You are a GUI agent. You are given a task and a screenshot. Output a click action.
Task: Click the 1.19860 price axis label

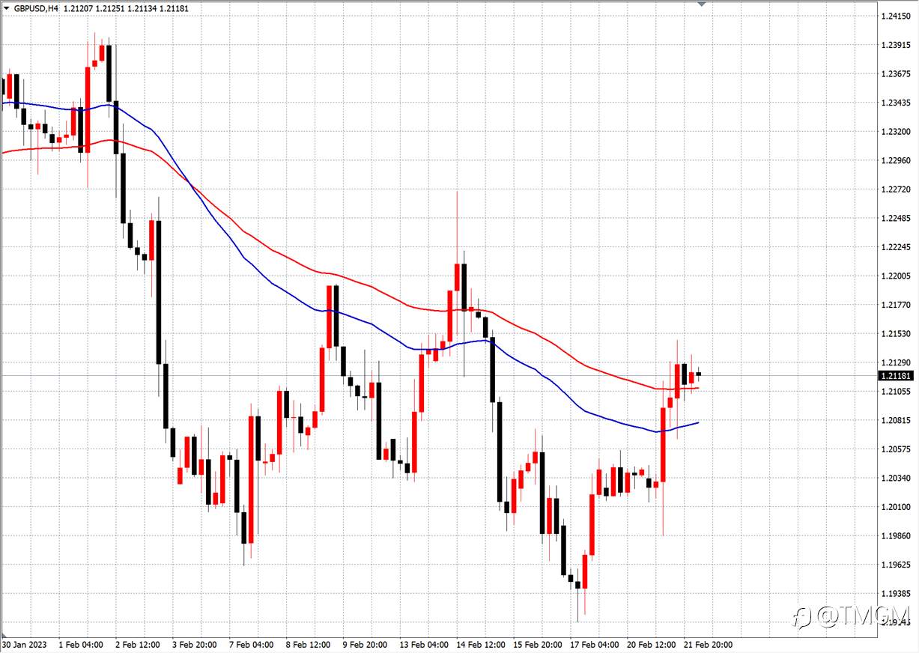[896, 536]
